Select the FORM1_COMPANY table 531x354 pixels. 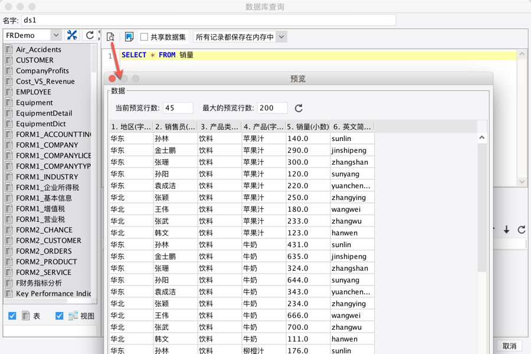(x=47, y=145)
